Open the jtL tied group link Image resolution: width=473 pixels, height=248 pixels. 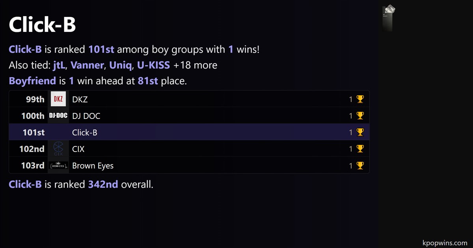59,65
